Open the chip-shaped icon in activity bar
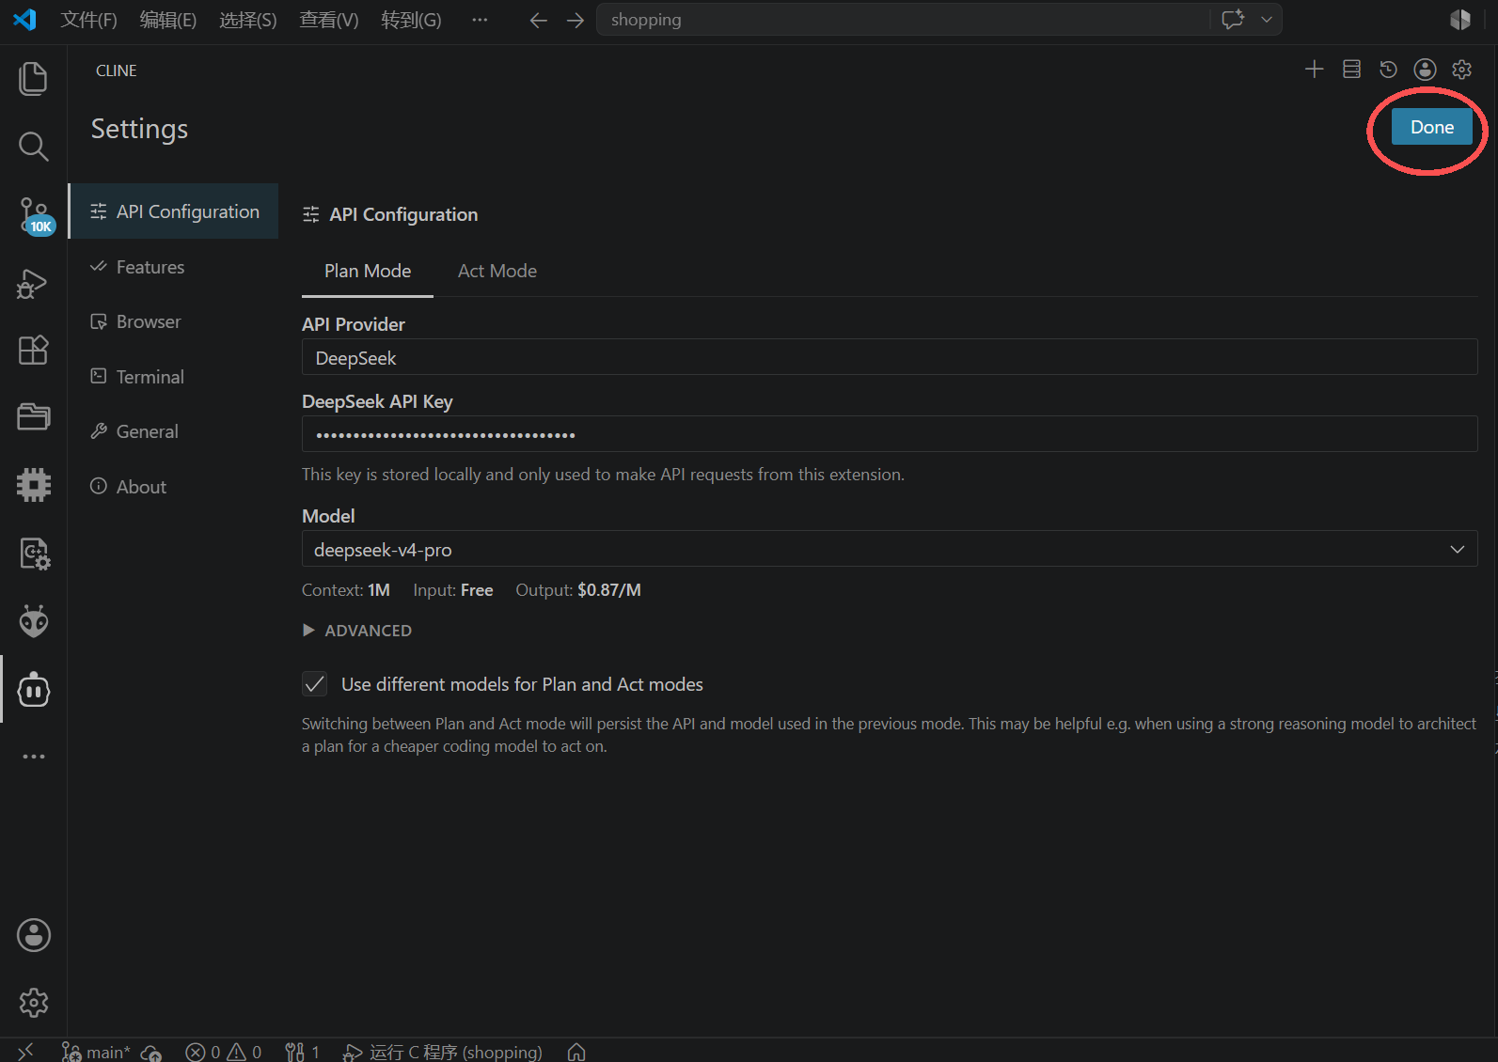The image size is (1498, 1062). 33,485
